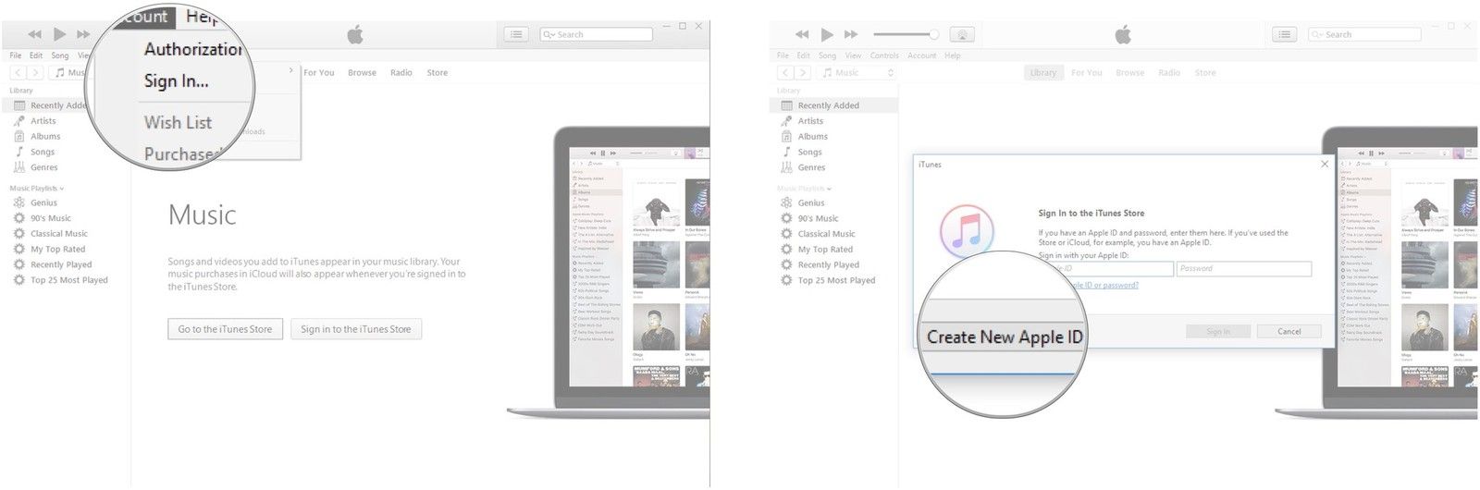Screen dimensions: 1480x490
Task: Select Albums in left window sidebar
Action: pyautogui.click(x=45, y=137)
